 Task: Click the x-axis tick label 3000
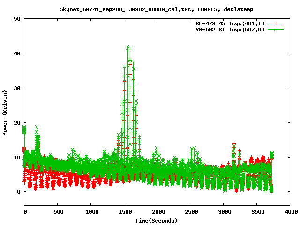pyautogui.click(x=225, y=212)
